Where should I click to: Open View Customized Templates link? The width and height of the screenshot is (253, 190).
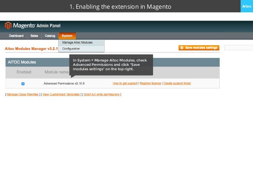(x=61, y=94)
